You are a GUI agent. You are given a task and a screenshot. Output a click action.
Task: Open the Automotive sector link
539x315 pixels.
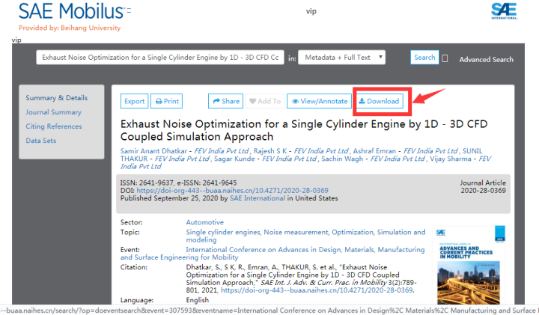pyautogui.click(x=205, y=222)
